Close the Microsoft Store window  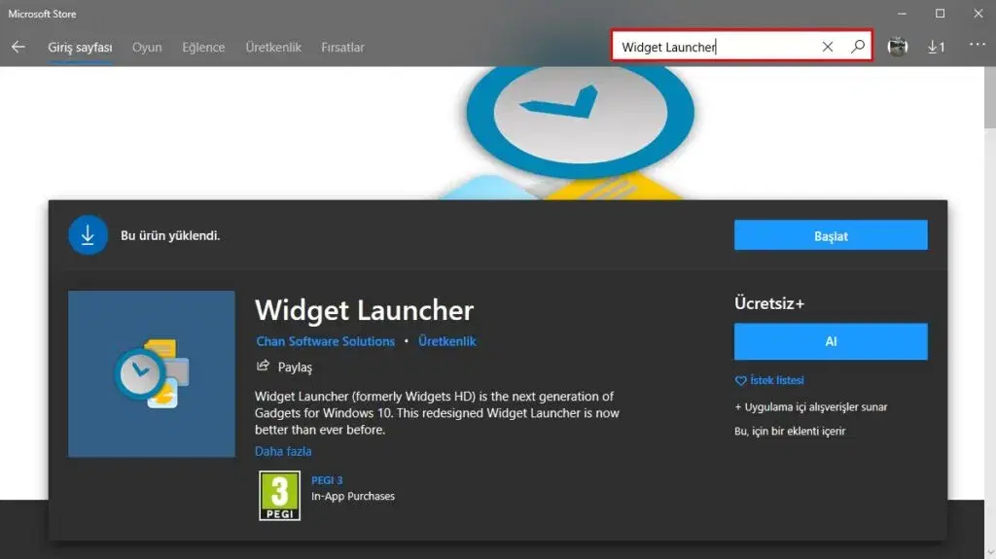(978, 14)
